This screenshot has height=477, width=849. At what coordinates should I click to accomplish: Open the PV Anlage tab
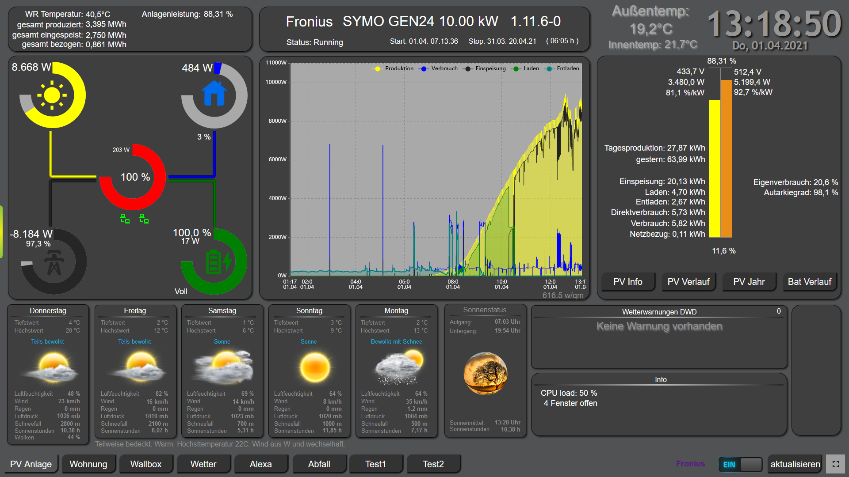pos(31,464)
